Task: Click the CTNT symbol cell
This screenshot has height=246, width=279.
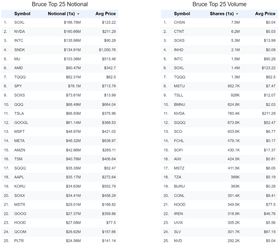Action: pos(179,31)
